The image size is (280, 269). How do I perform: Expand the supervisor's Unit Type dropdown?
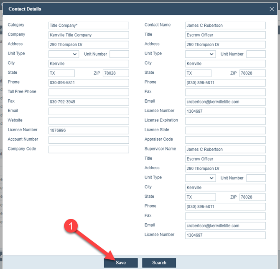point(200,178)
